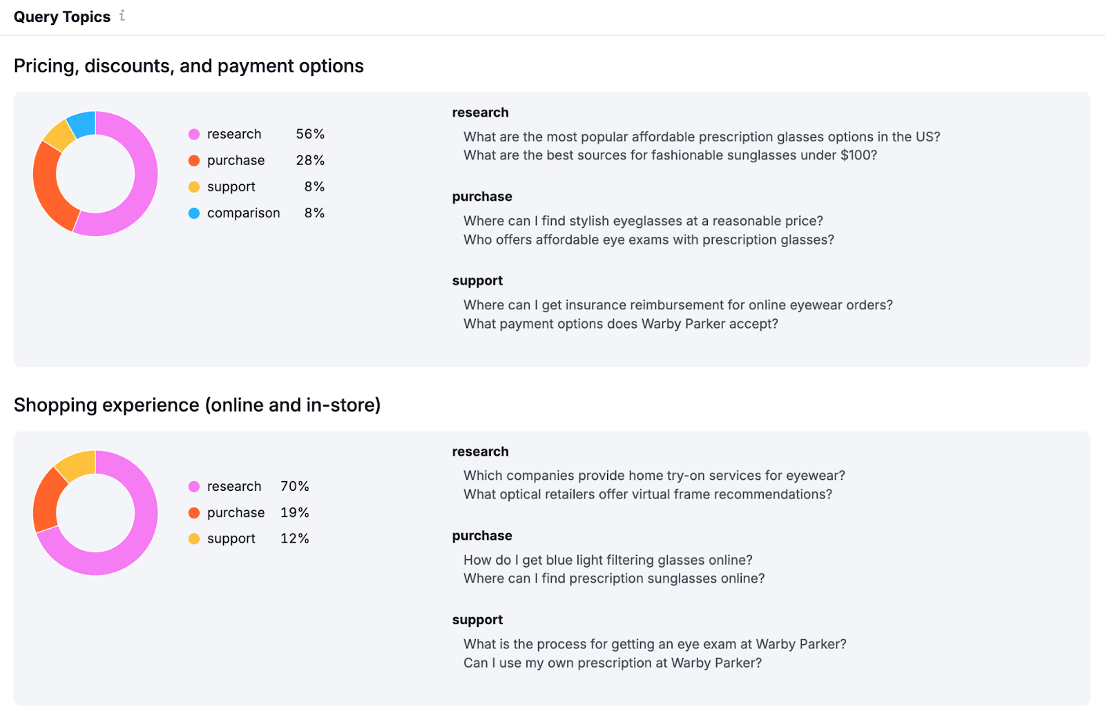The height and width of the screenshot is (718, 1105).
Task: Toggle support visibility in second chart legend
Action: pos(231,538)
